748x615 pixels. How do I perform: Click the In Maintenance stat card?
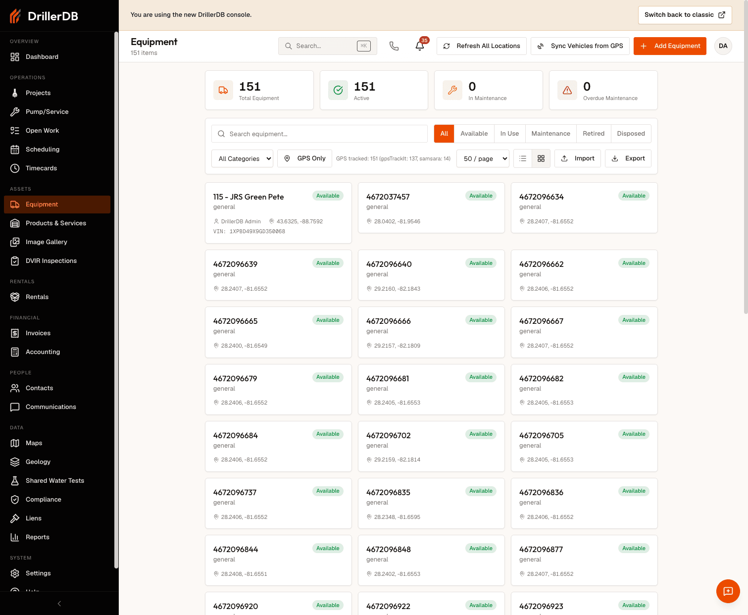pyautogui.click(x=489, y=90)
